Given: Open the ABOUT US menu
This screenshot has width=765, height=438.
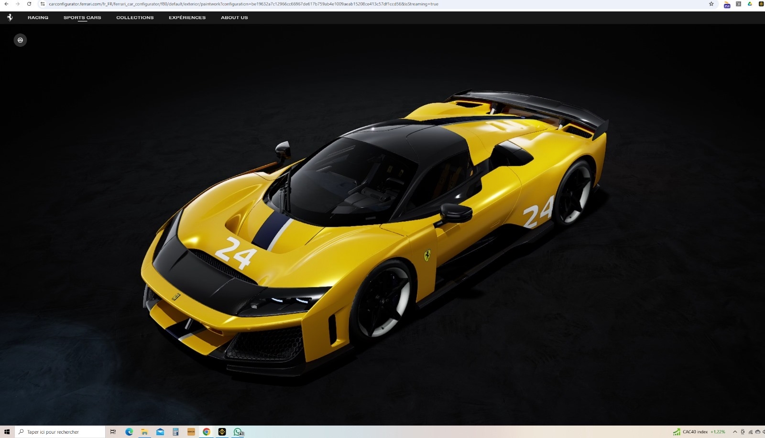Looking at the screenshot, I should [234, 18].
